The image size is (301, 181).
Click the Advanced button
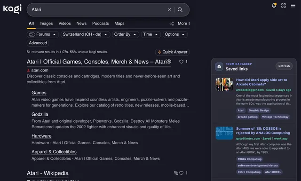[x=38, y=43]
